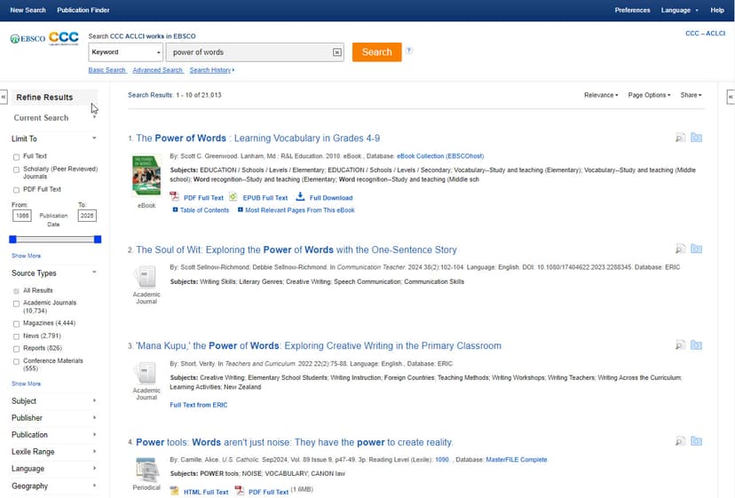735x498 pixels.
Task: Collapse the left Refine Results sidebar arrow
Action: tap(4, 97)
